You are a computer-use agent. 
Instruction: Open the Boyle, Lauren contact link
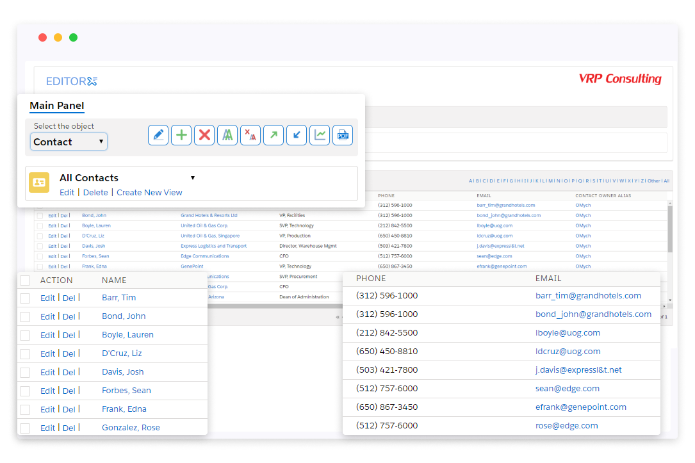coord(127,335)
